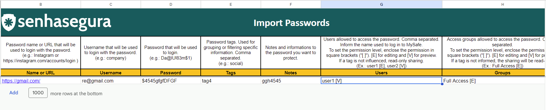Screen dimensions: 546x110
Task: Select the cell containing re@gmail.com
Action: (x=111, y=81)
